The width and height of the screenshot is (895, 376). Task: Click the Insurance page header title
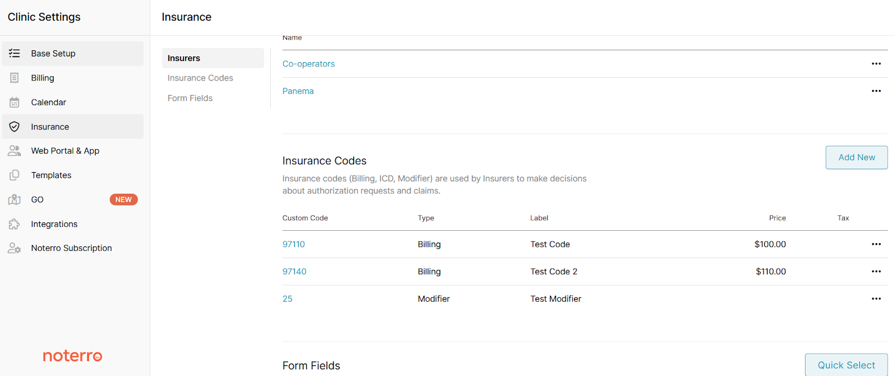coord(186,17)
